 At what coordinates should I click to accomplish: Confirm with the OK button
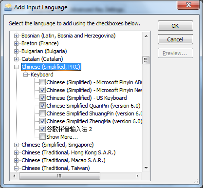pos(175,26)
